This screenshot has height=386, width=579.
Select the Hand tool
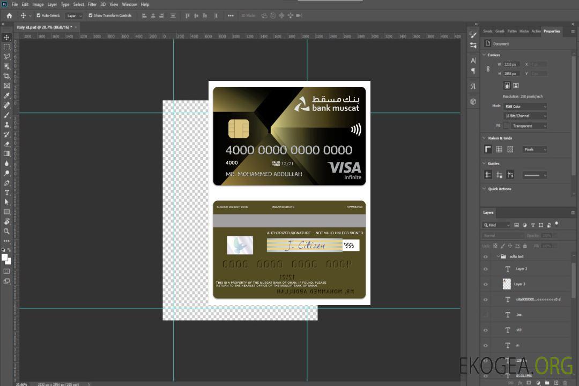(6, 221)
